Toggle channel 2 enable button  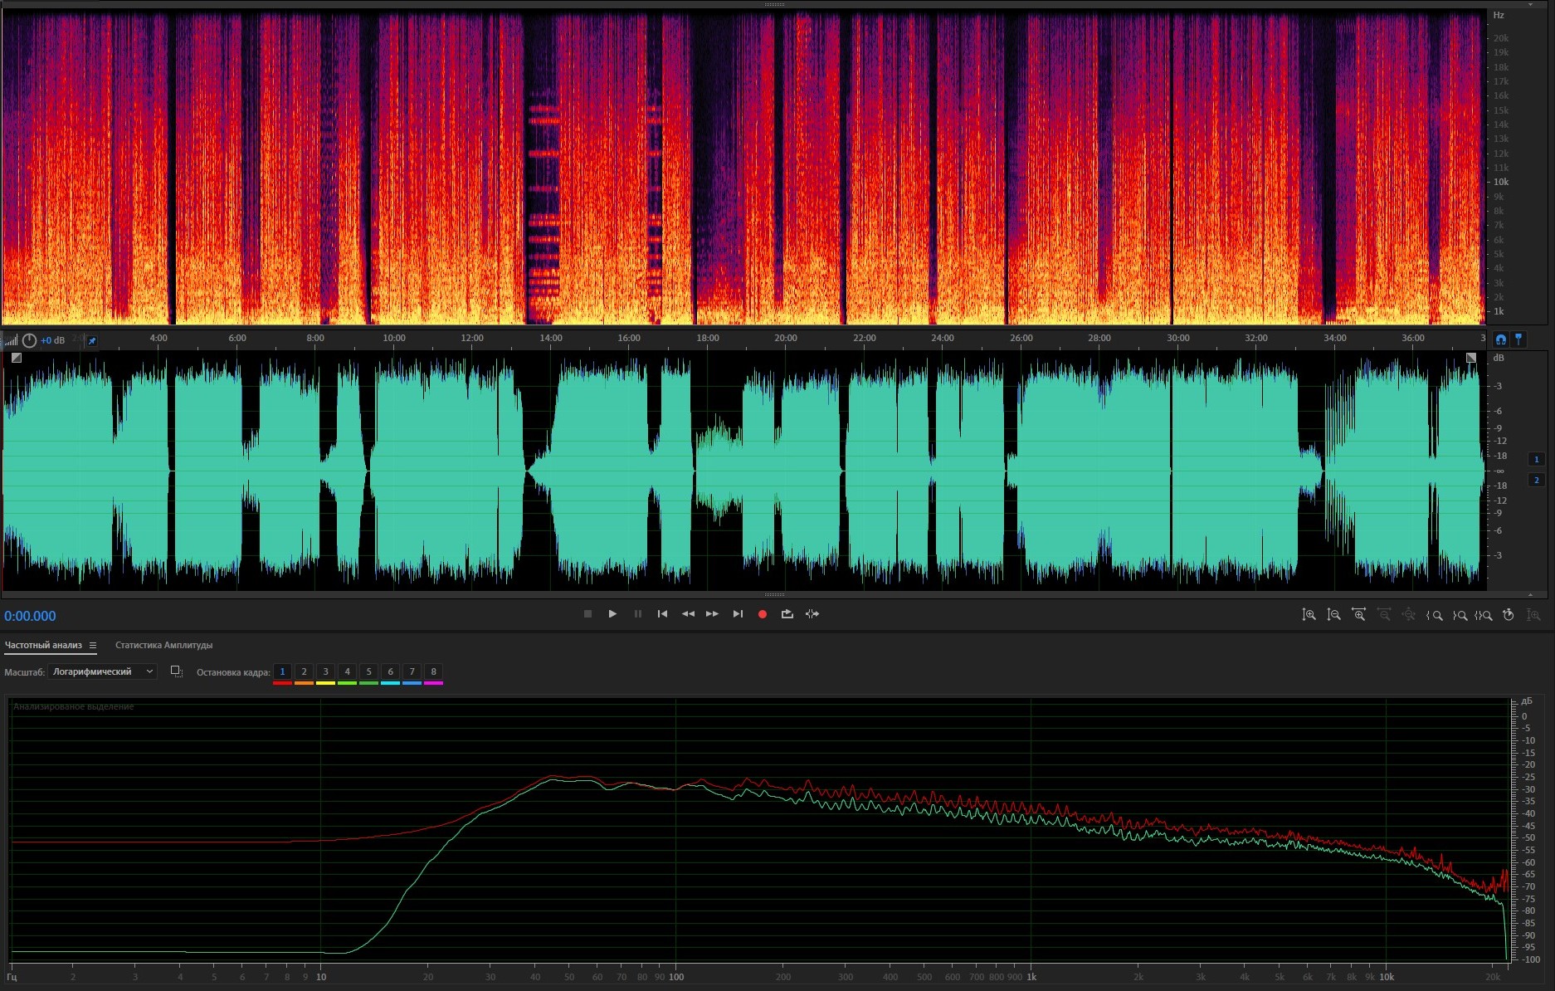click(x=1536, y=481)
